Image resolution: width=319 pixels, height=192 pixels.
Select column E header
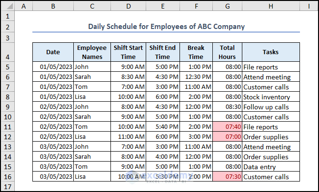[x=163, y=6]
